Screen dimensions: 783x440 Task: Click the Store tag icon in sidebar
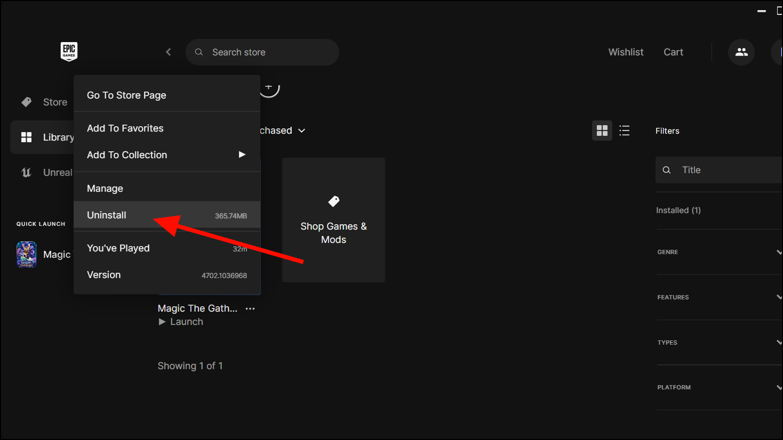point(26,102)
